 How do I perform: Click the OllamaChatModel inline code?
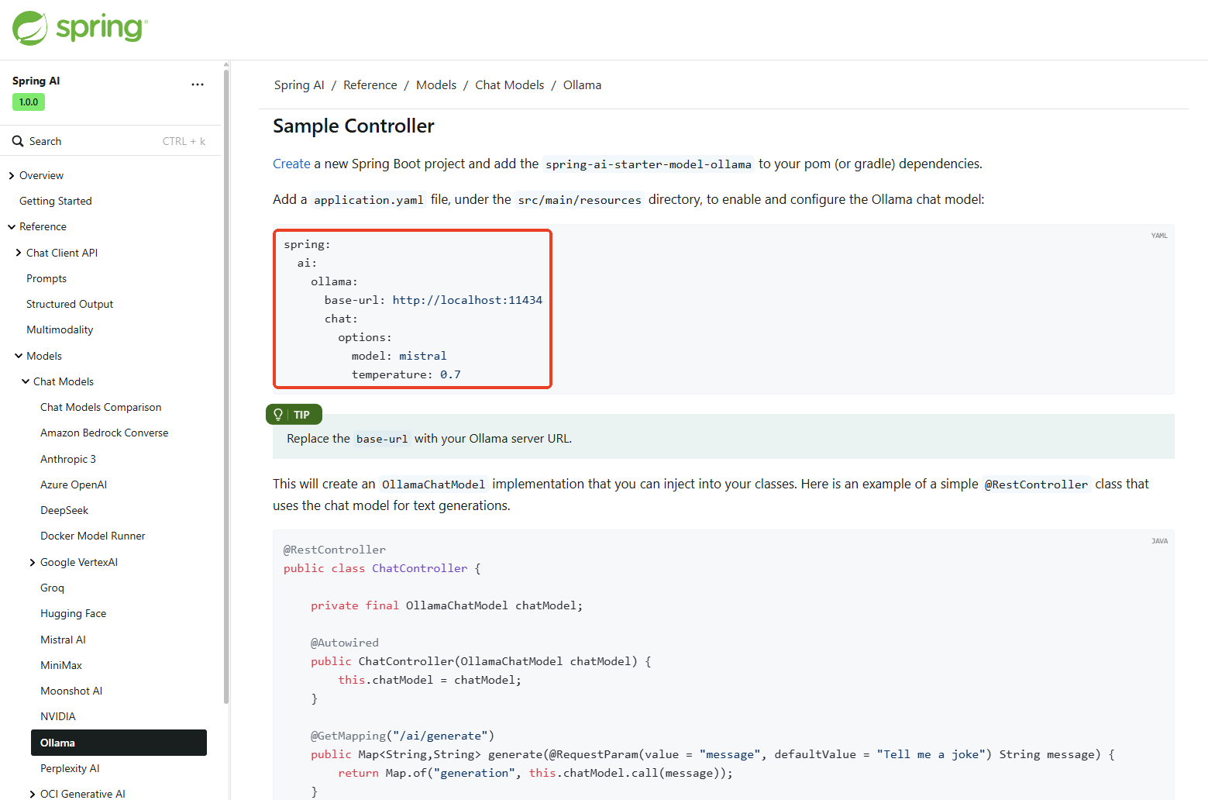[x=434, y=484]
